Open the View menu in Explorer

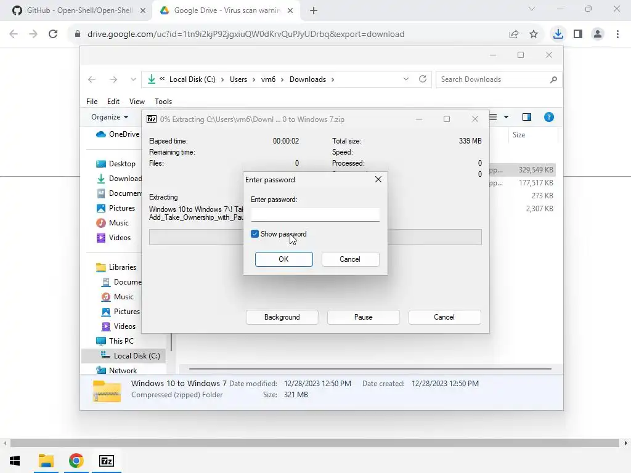137,102
